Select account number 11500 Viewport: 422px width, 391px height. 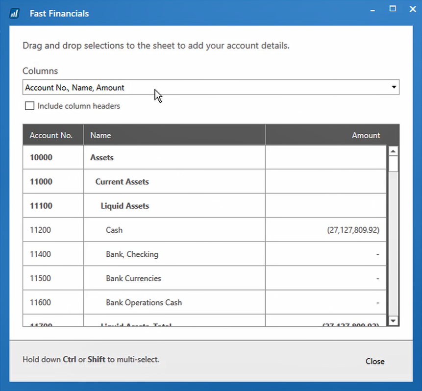(x=40, y=278)
